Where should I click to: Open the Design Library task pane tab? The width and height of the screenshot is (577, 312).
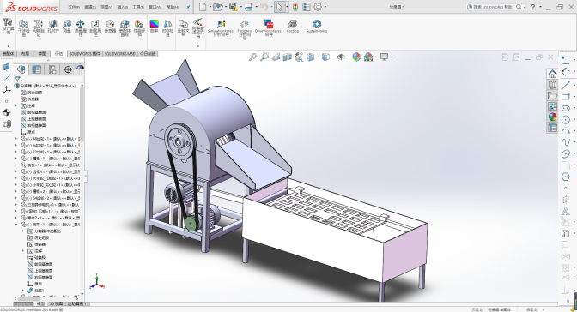click(x=552, y=85)
